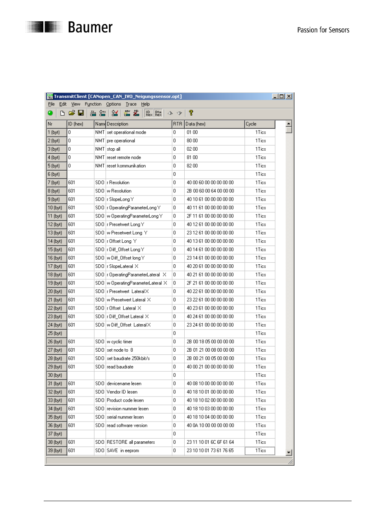This screenshot has height=531, width=376.
Task: Click the RTR column header
Action: [x=178, y=124]
